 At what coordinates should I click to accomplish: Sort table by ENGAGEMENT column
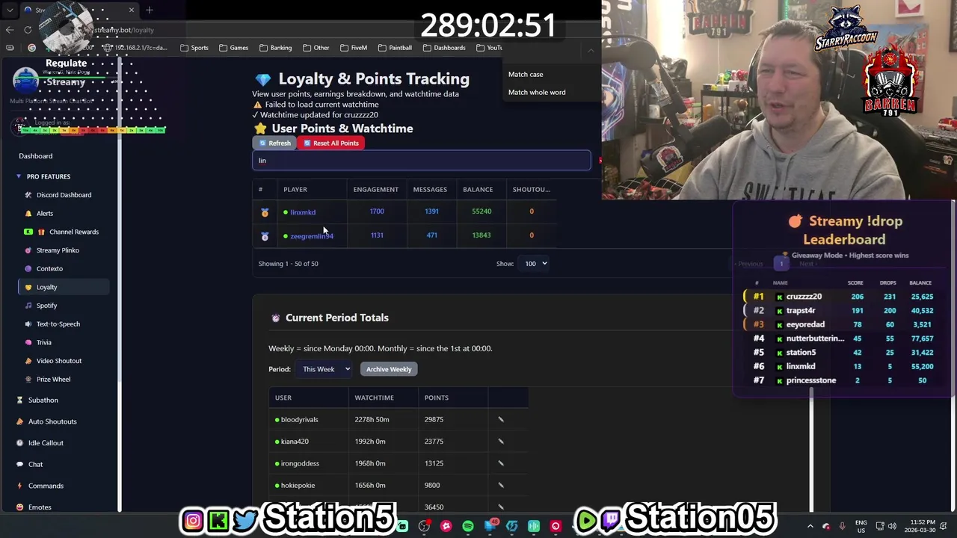pos(375,190)
